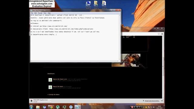Open the blue lightning bolt taskbar app

[x=71, y=107]
